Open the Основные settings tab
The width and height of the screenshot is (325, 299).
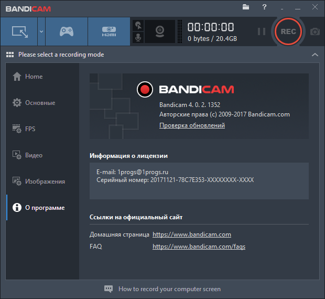tap(40, 103)
